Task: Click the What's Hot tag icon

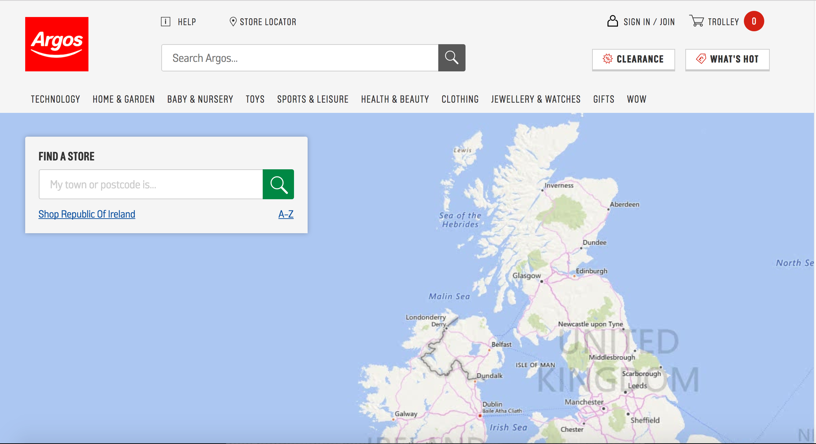Action: (701, 59)
